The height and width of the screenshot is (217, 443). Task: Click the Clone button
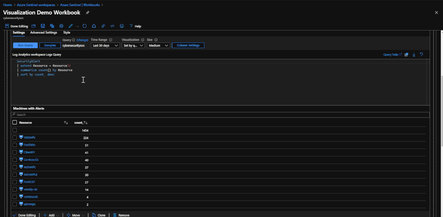[99, 215]
